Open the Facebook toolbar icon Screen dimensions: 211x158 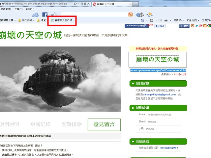(x=45, y=14)
